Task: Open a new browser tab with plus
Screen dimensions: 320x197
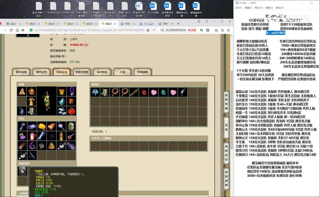Action: (178, 24)
